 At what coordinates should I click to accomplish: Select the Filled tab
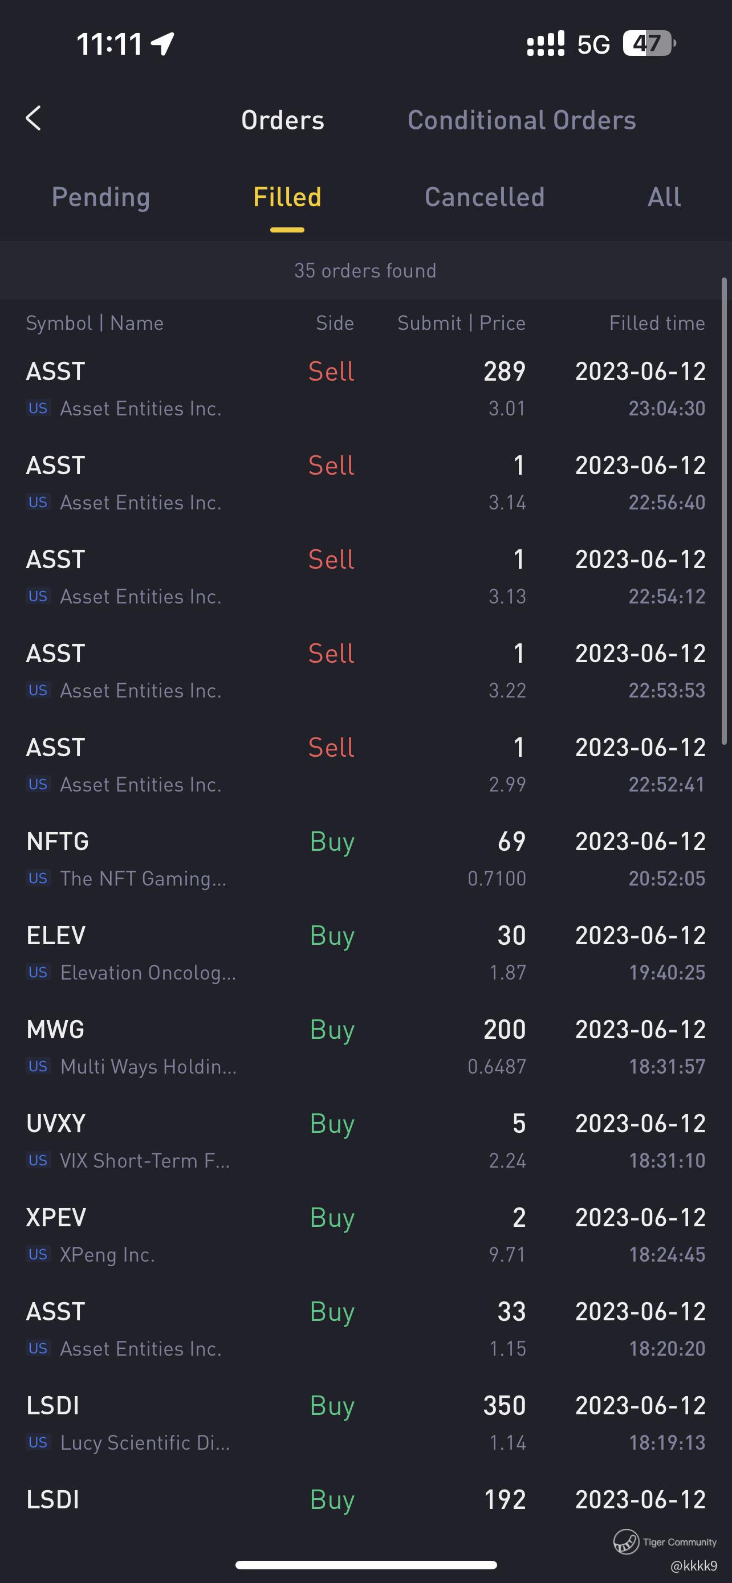click(287, 197)
